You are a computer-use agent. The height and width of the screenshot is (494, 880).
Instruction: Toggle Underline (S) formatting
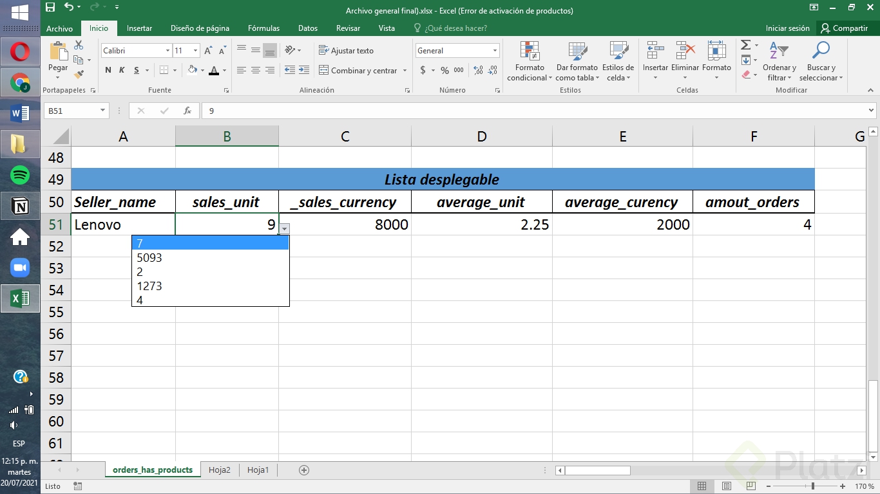click(x=137, y=71)
